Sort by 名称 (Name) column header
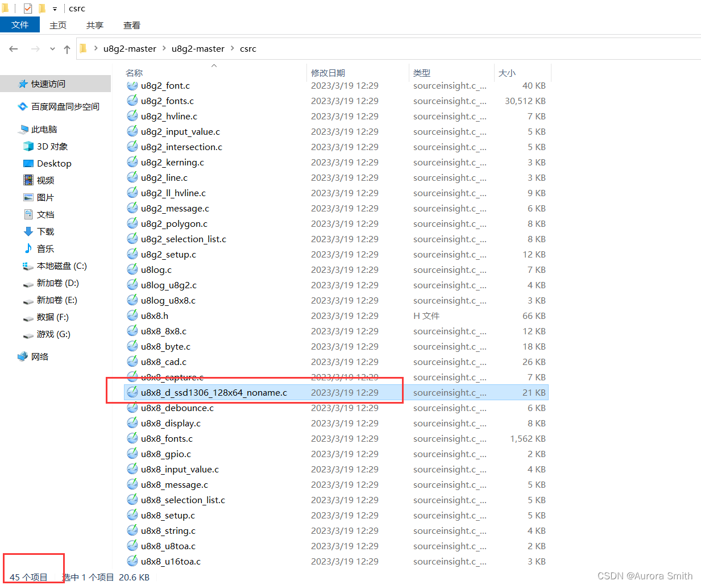Viewport: 701px width, 585px height. point(214,73)
